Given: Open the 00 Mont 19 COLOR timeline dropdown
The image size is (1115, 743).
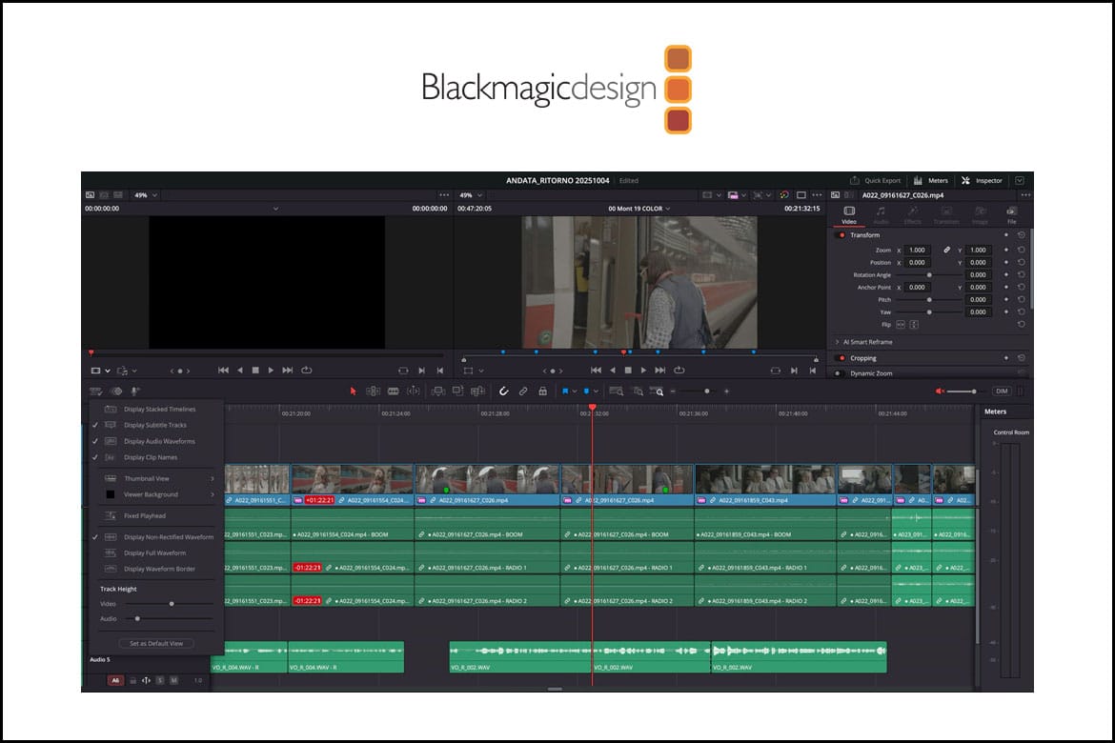Looking at the screenshot, I should click(x=639, y=209).
